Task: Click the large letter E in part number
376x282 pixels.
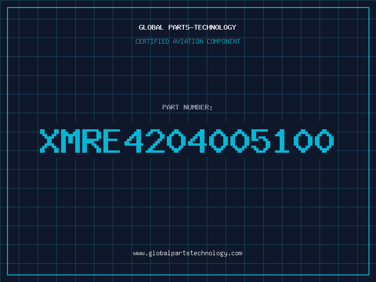Action: pyautogui.click(x=111, y=141)
